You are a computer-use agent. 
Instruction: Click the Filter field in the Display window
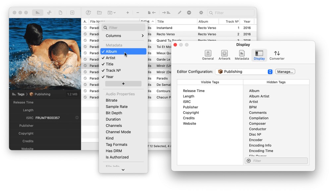276,161
